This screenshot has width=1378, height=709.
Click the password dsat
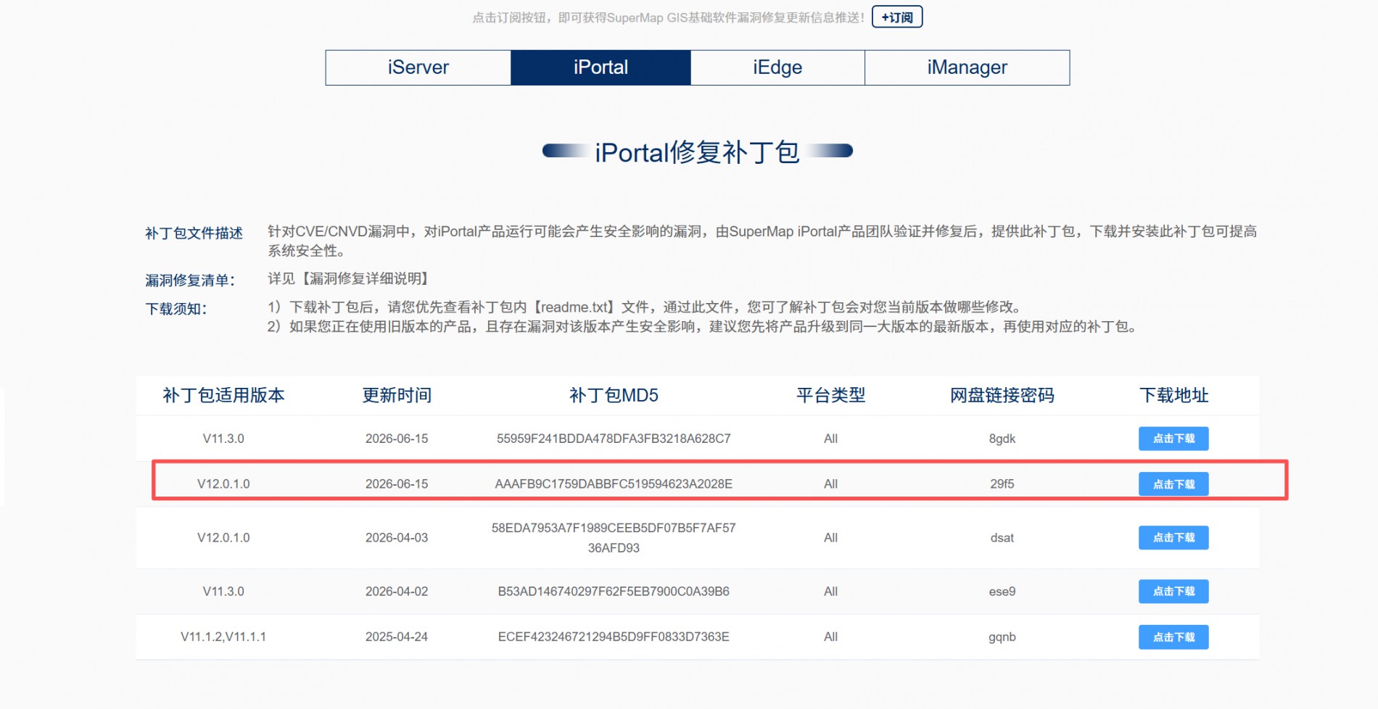[1002, 538]
